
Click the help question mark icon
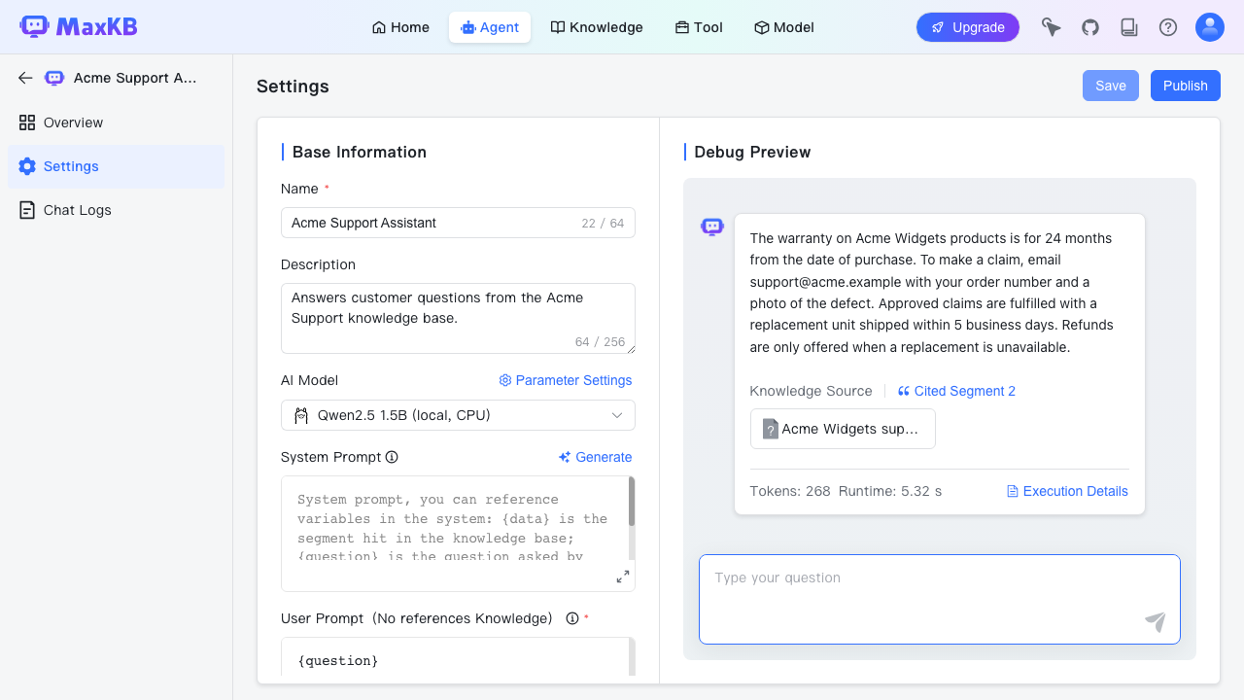tap(1168, 27)
